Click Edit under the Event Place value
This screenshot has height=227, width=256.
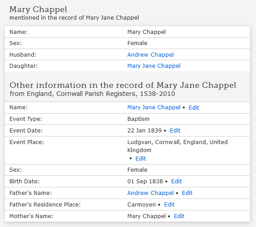click(x=141, y=158)
